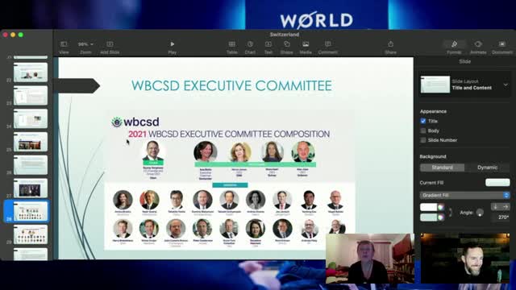516x290 pixels.
Task: Enable the Slide Number checkbox
Action: pos(423,140)
